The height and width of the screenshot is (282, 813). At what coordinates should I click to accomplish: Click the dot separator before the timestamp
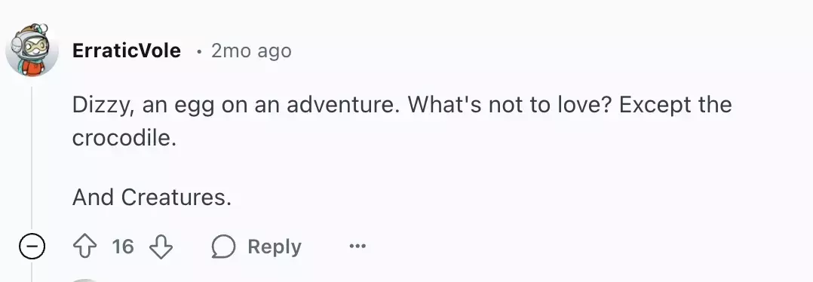point(198,51)
